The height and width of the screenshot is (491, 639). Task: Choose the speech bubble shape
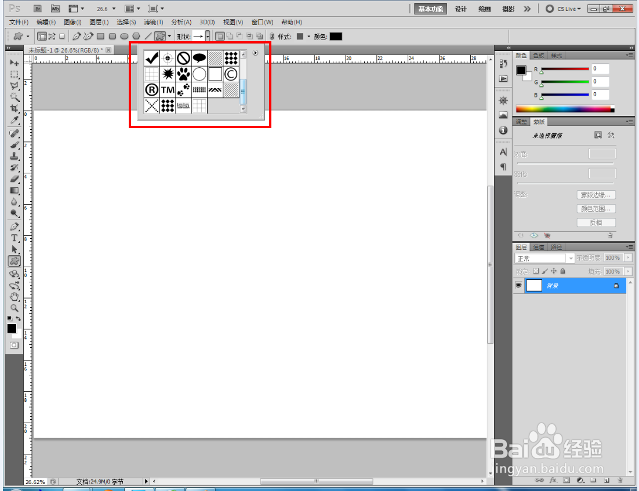[199, 59]
